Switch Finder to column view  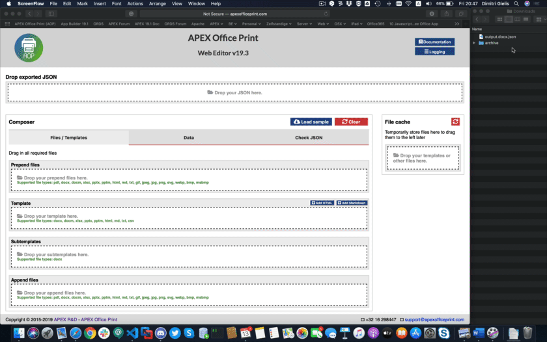[517, 19]
